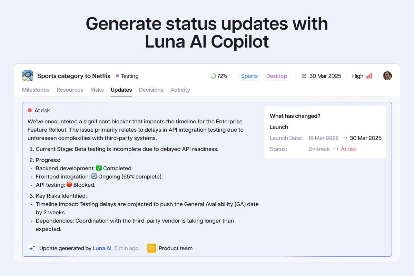This screenshot has width=414, height=276.
Task: Switch to the Resources tab
Action: click(x=70, y=90)
